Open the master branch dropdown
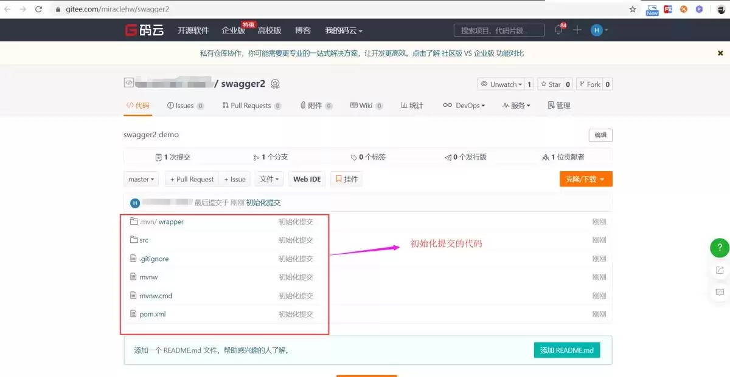Image resolution: width=730 pixels, height=377 pixels. [141, 178]
